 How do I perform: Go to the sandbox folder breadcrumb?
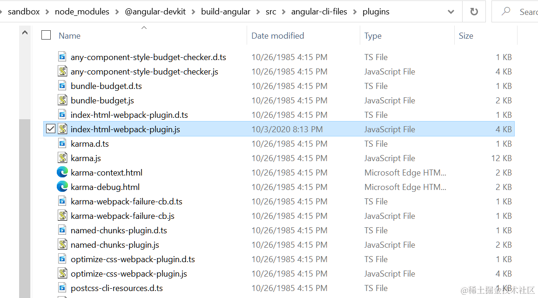pyautogui.click(x=24, y=12)
